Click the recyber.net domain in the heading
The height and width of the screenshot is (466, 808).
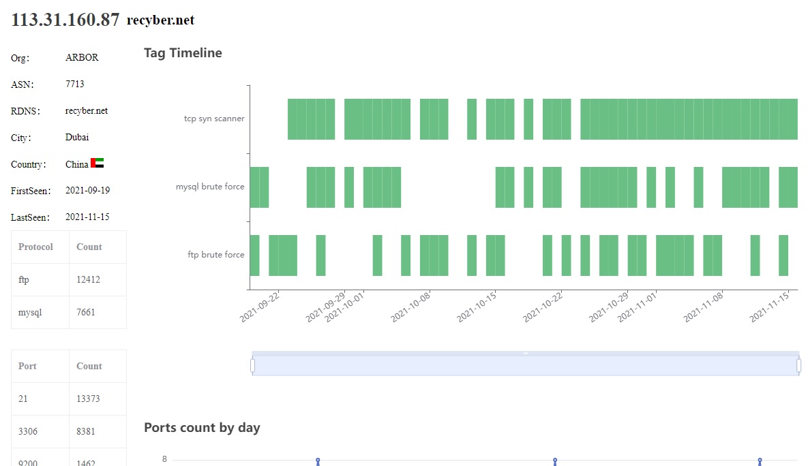pos(160,20)
